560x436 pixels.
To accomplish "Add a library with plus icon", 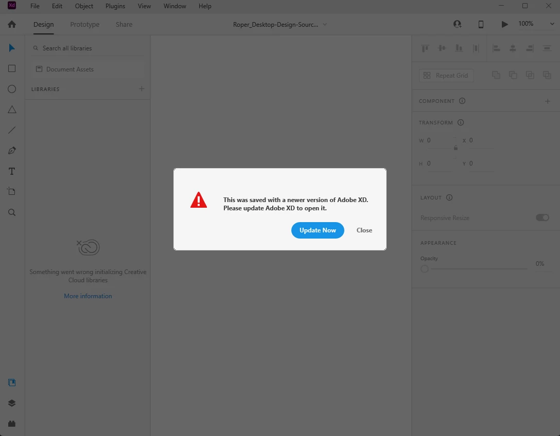I will [142, 88].
